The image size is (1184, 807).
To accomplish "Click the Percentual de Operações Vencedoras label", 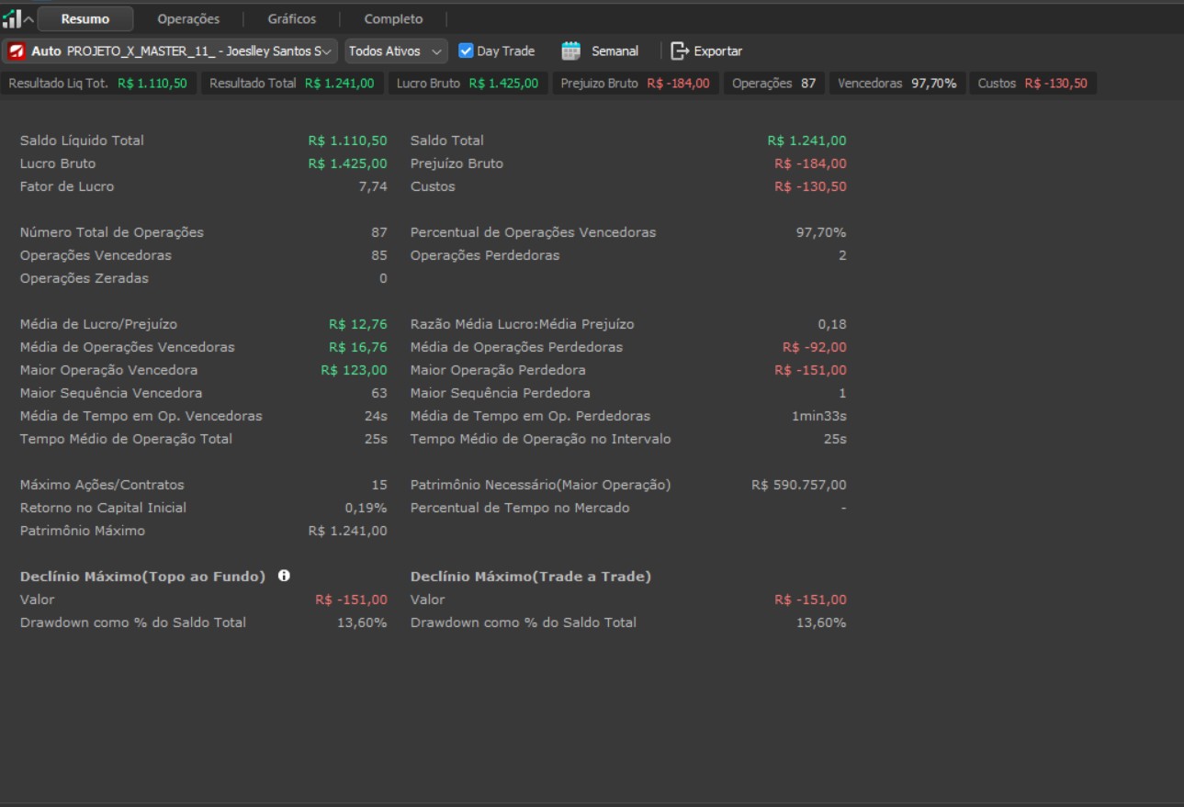I will tap(534, 232).
